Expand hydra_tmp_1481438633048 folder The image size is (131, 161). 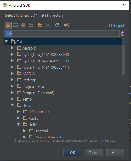click(12, 54)
